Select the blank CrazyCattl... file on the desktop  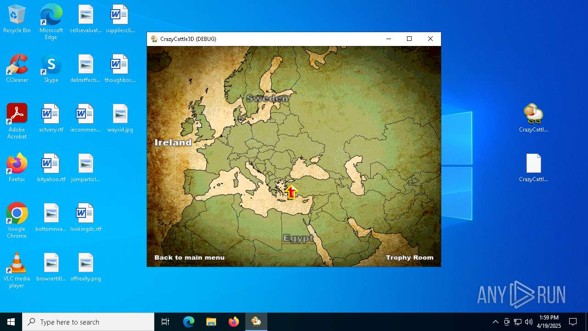point(533,168)
